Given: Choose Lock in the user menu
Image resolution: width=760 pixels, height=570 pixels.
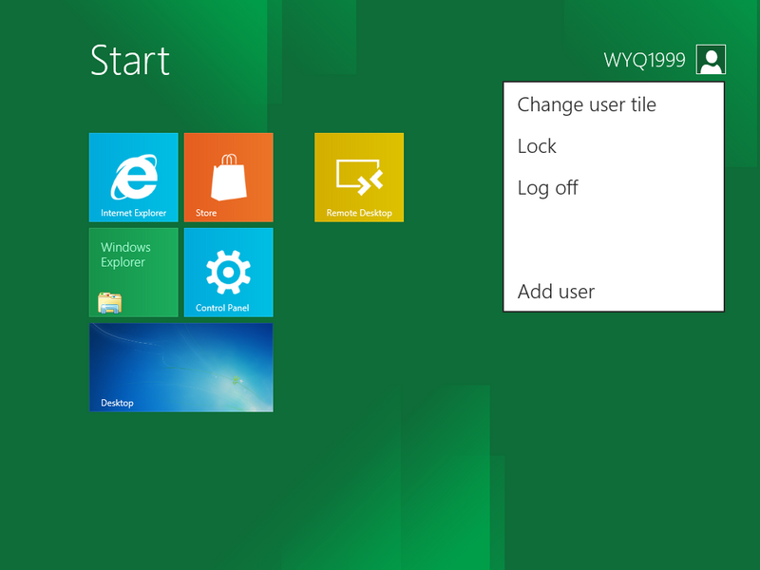Looking at the screenshot, I should 537,146.
